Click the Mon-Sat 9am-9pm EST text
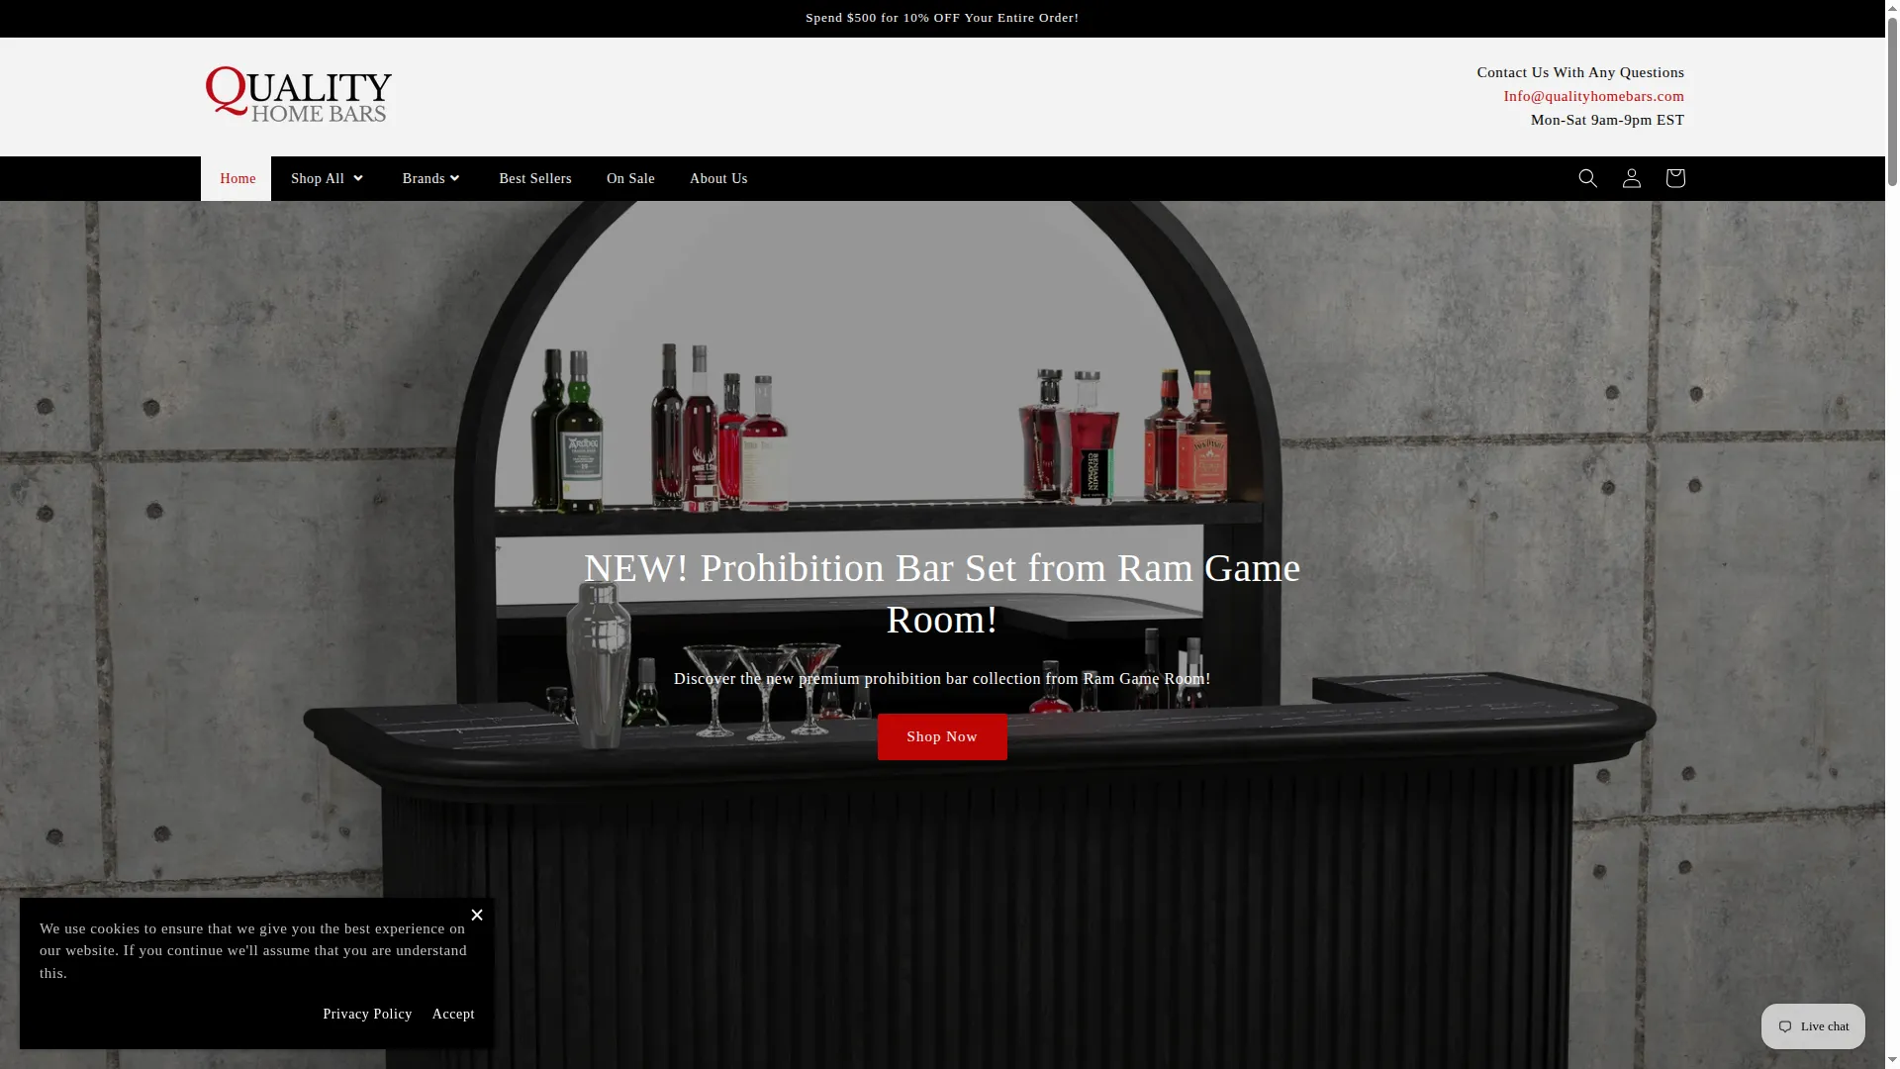This screenshot has width=1900, height=1069. 1607,120
